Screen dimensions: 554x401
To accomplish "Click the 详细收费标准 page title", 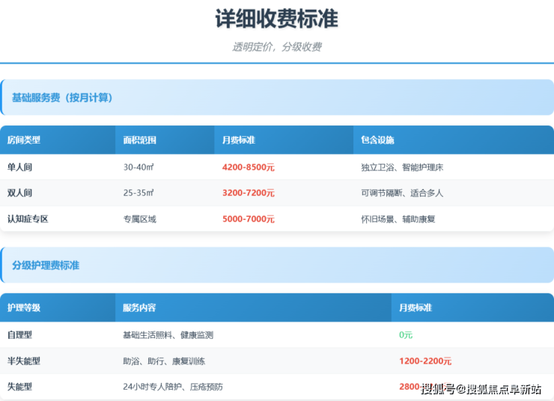I will click(276, 19).
